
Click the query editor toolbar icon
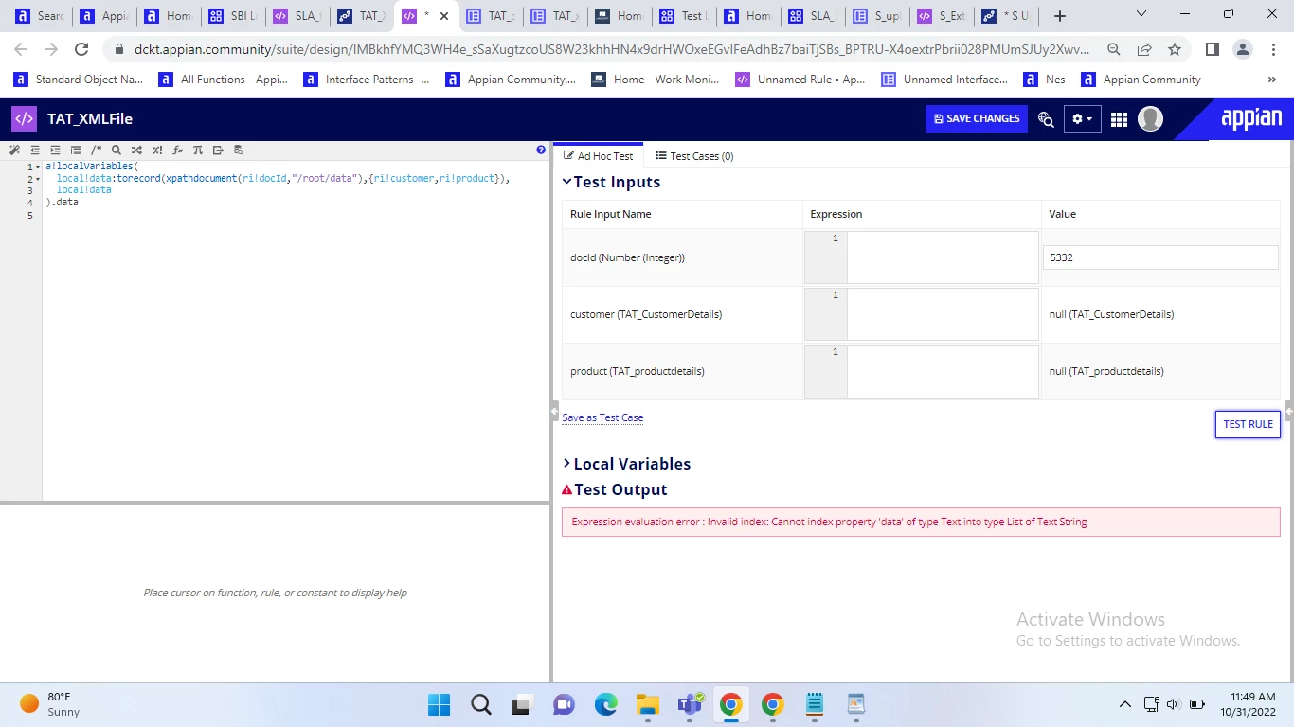pyautogui.click(x=239, y=150)
